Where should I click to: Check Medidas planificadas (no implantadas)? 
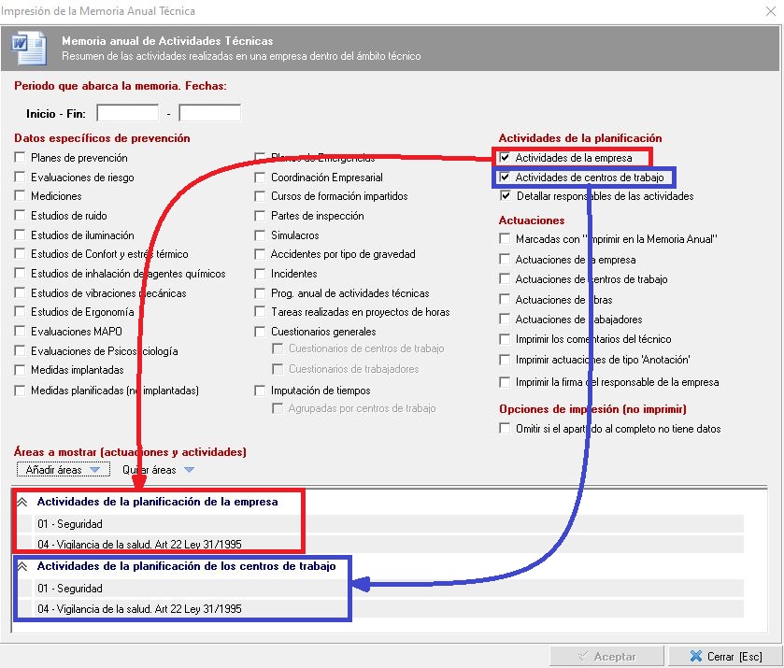tap(20, 390)
